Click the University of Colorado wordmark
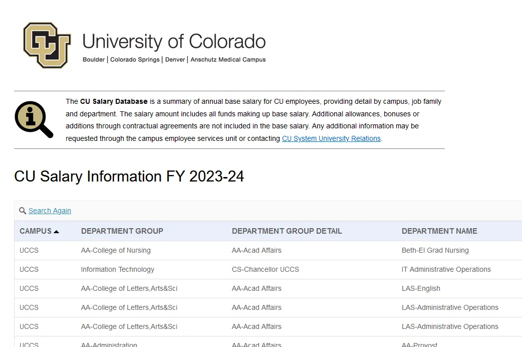This screenshot has height=347, width=522. point(174,41)
